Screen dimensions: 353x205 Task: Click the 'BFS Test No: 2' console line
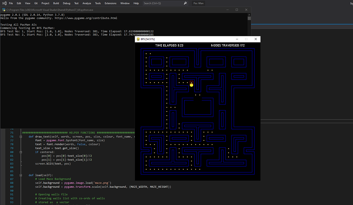point(77,35)
